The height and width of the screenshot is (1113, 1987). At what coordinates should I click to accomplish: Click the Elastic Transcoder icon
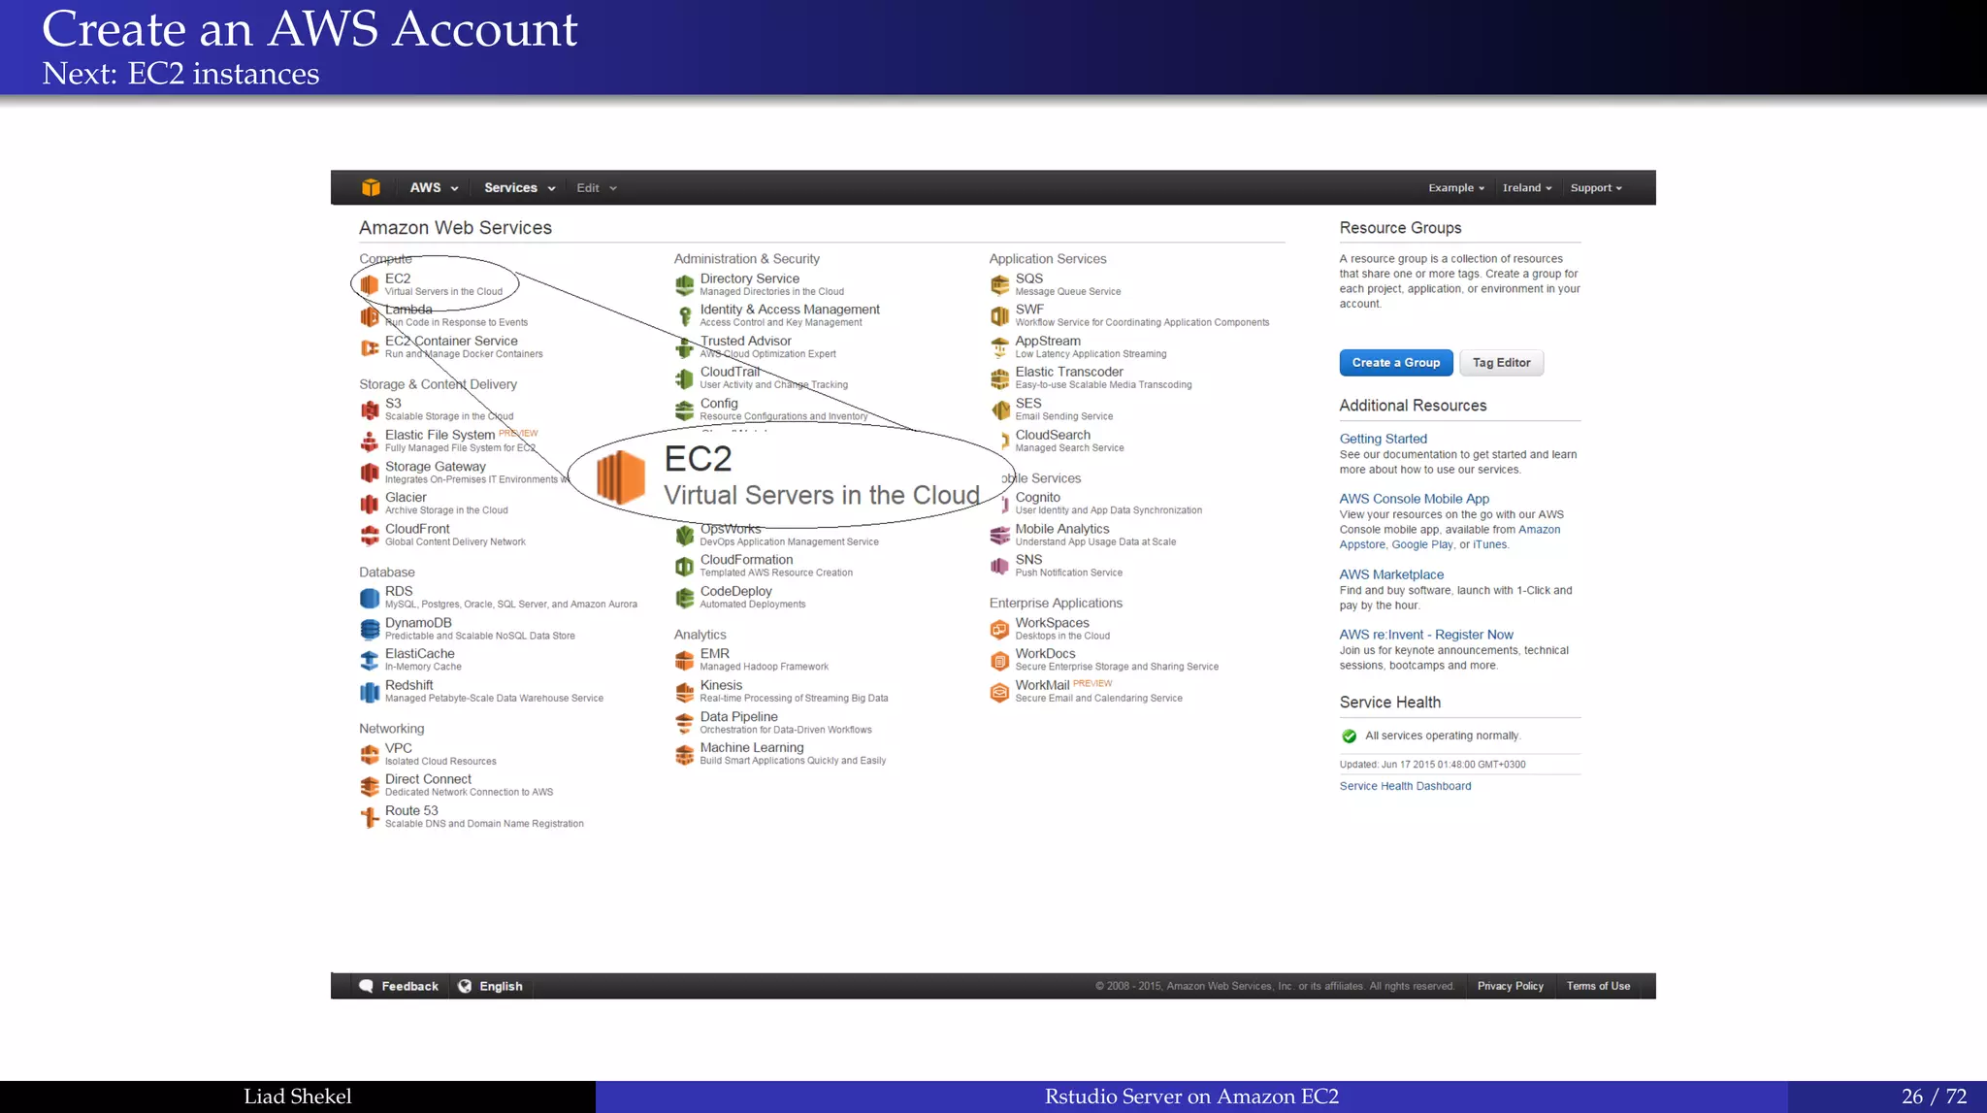(999, 378)
